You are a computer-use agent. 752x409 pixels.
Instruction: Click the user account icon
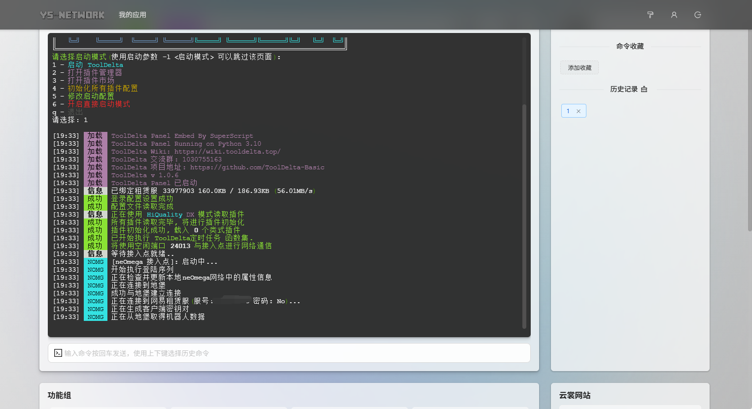pos(674,15)
